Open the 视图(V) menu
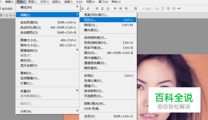 click(90, 2)
